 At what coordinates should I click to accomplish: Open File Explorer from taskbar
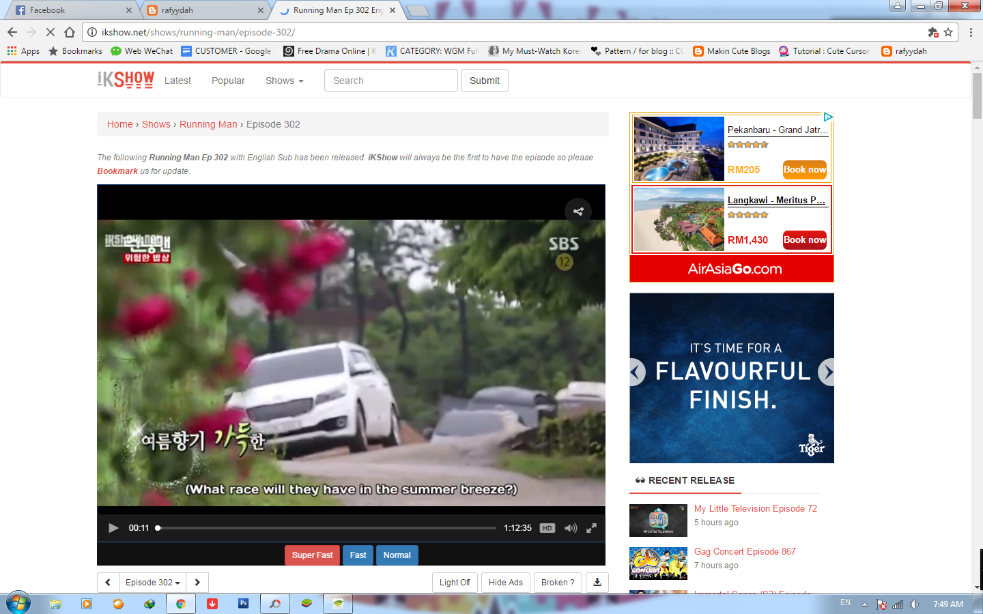coord(55,604)
